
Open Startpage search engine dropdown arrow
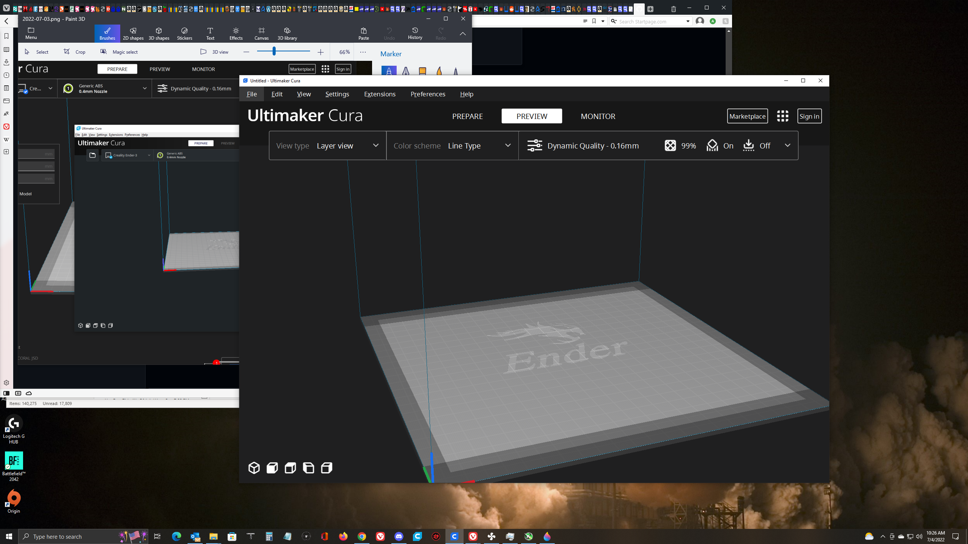click(688, 22)
